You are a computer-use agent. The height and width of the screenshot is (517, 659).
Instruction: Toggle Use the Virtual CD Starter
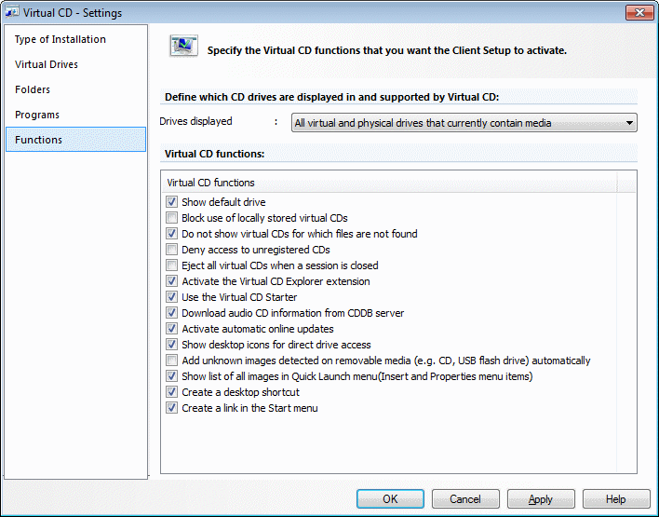point(171,297)
